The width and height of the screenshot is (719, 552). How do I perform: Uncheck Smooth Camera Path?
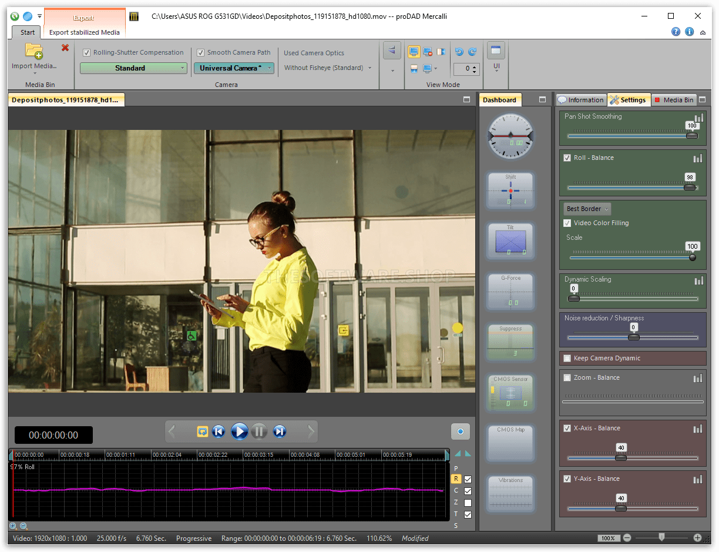[x=200, y=52]
